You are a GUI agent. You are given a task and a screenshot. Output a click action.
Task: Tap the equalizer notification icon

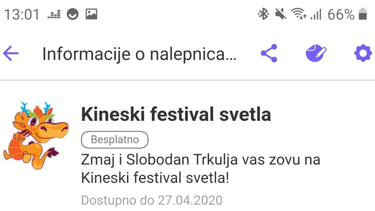click(x=53, y=14)
